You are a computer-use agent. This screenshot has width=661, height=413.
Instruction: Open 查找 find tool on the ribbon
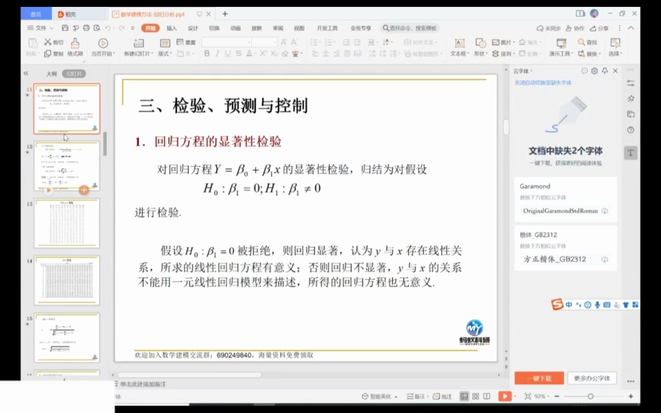[x=587, y=42]
